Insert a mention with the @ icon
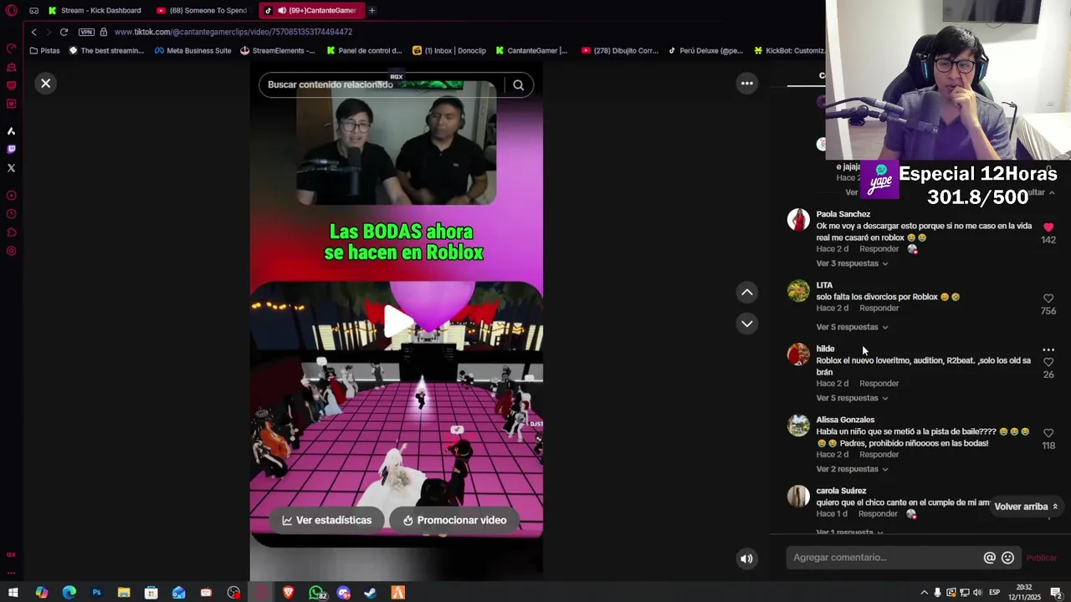This screenshot has height=602, width=1071. pos(989,558)
